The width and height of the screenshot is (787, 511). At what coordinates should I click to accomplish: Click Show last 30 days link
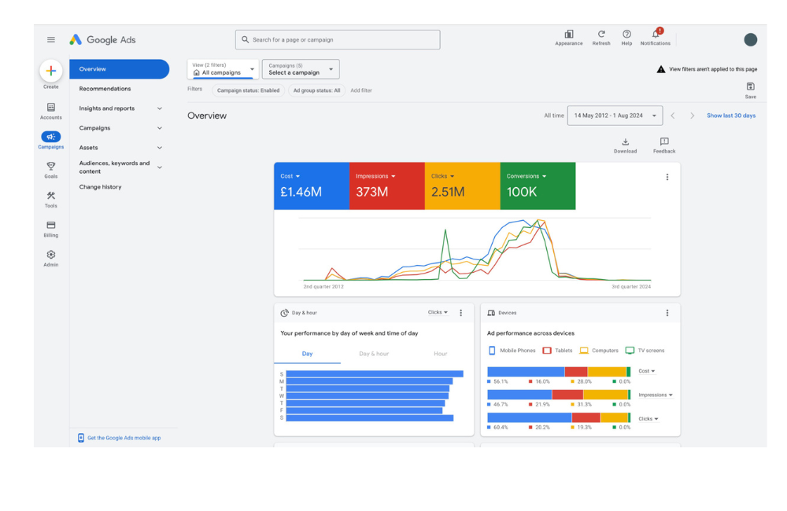[730, 116]
